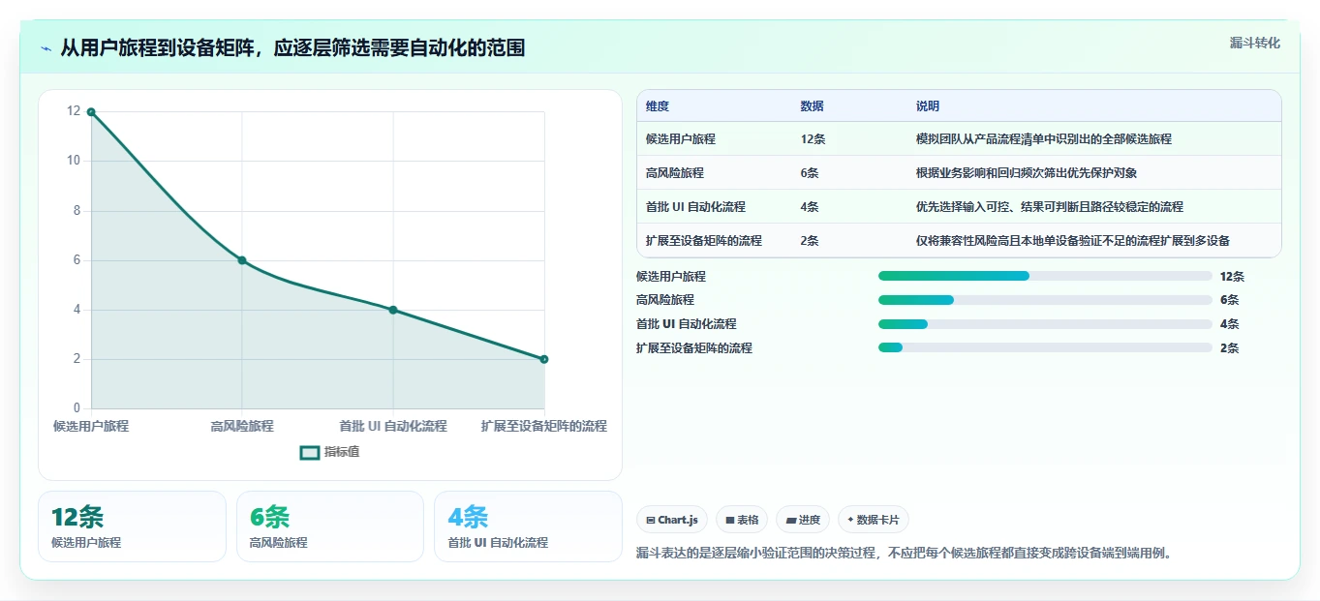Click 首批 UI 自动化流程 table row label
Viewport: 1320px width, 601px height.
click(695, 207)
